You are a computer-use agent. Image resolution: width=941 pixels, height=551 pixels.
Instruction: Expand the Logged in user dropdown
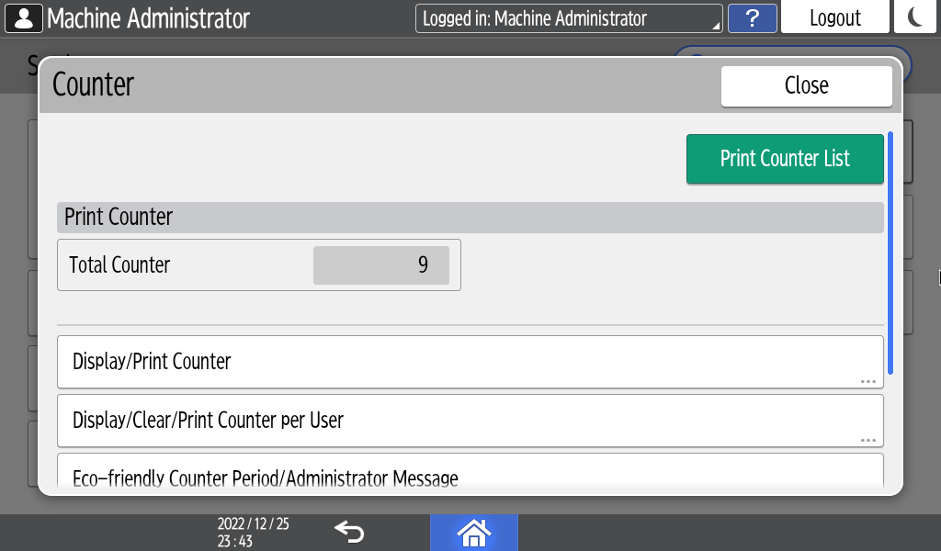coord(568,18)
